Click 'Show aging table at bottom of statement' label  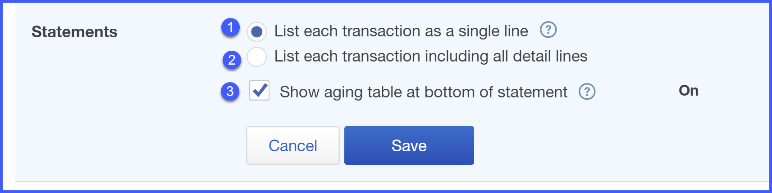423,92
